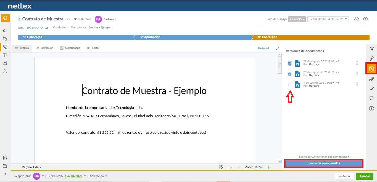Open options menu for version v2
The height and width of the screenshot is (182, 377).
[x=357, y=74]
